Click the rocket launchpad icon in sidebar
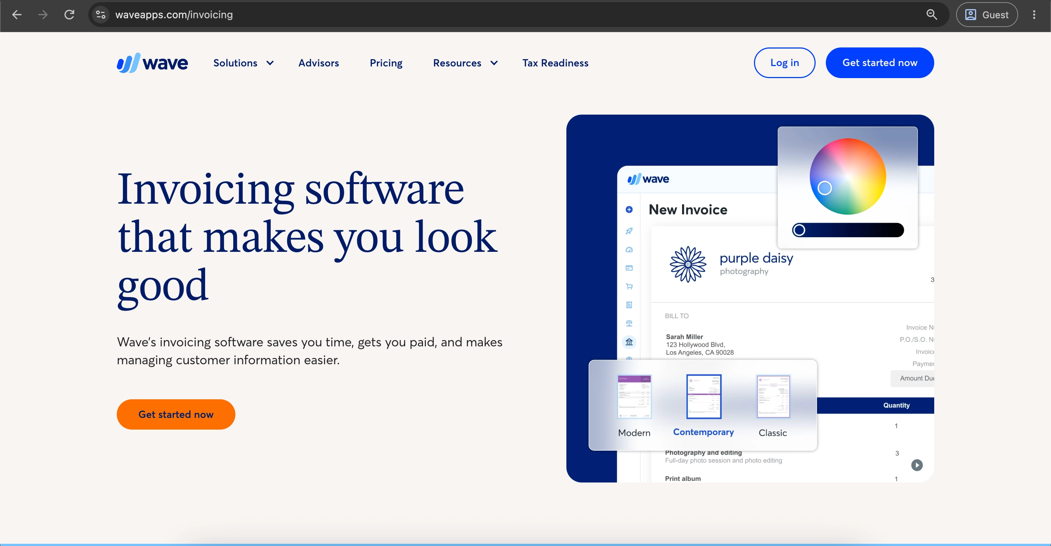This screenshot has width=1051, height=546. [x=629, y=231]
